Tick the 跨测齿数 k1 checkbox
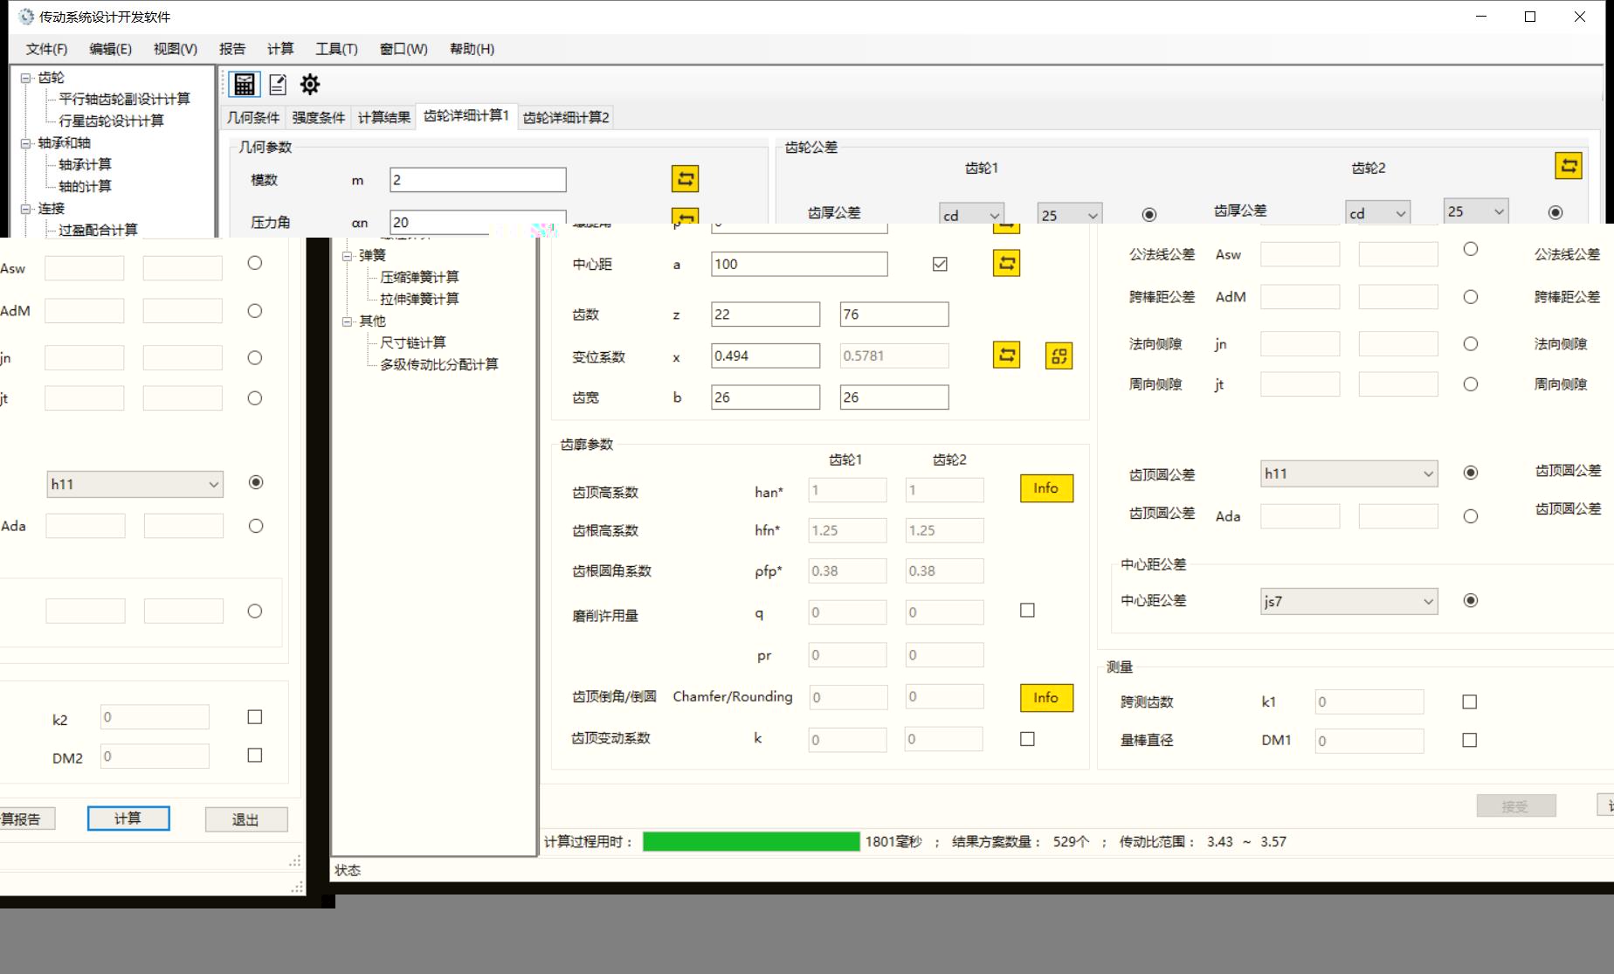 [1469, 702]
